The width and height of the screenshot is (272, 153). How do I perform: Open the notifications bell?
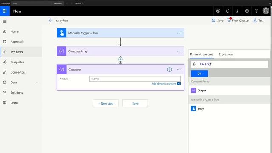point(228,11)
